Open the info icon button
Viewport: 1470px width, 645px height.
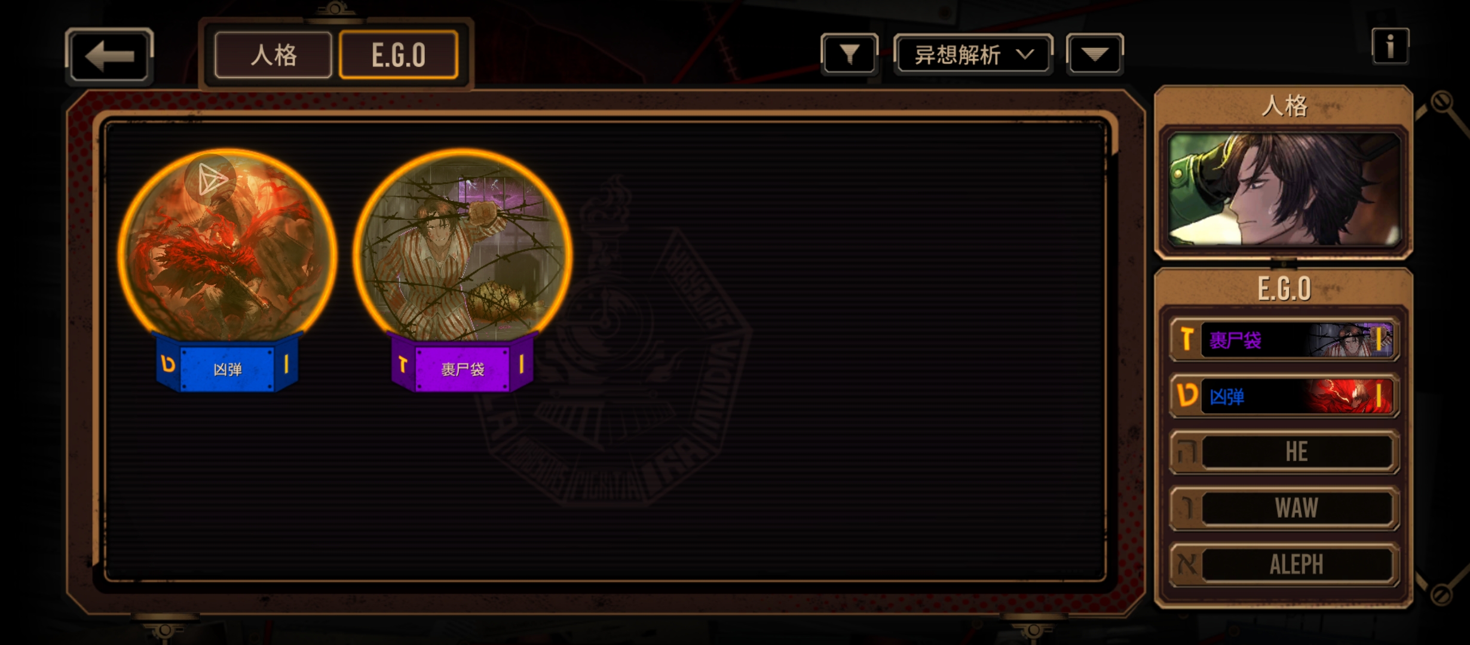point(1390,46)
